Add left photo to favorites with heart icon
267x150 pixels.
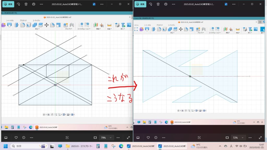(x=16, y=137)
